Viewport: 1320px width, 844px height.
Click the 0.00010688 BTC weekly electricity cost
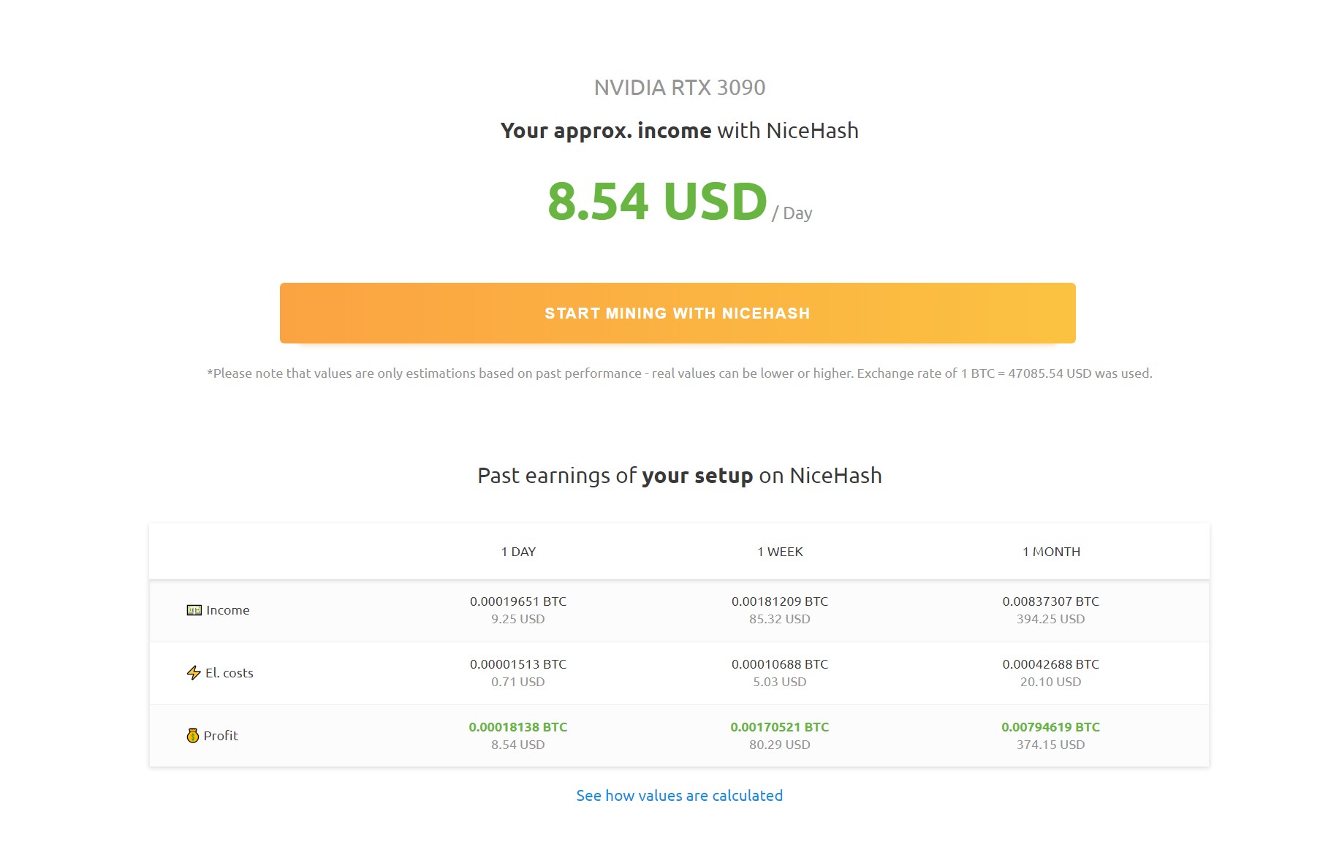click(780, 664)
